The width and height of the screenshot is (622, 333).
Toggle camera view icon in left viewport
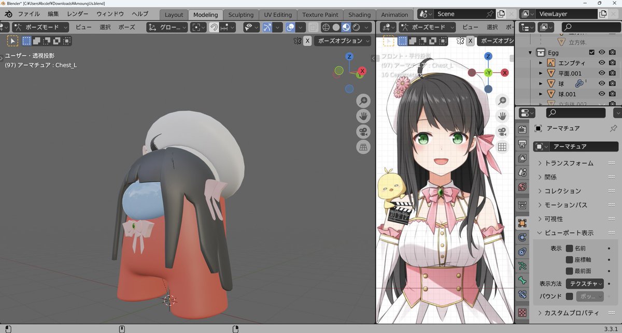[363, 132]
